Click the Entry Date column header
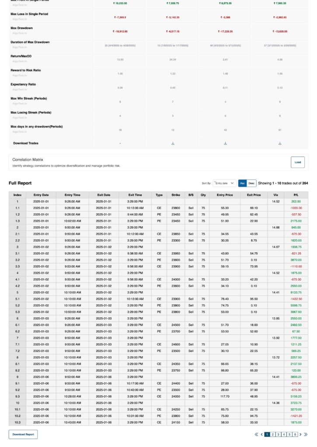This screenshot has width=317, height=447. 41,195
